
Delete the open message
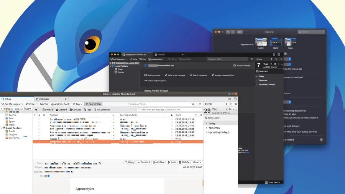(184, 162)
